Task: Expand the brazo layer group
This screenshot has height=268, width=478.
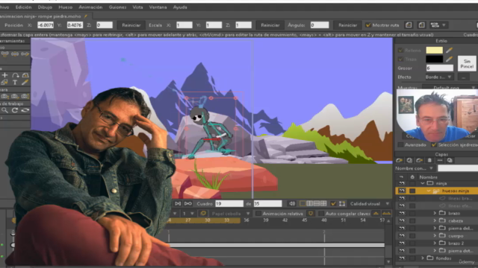Action: click(435, 214)
